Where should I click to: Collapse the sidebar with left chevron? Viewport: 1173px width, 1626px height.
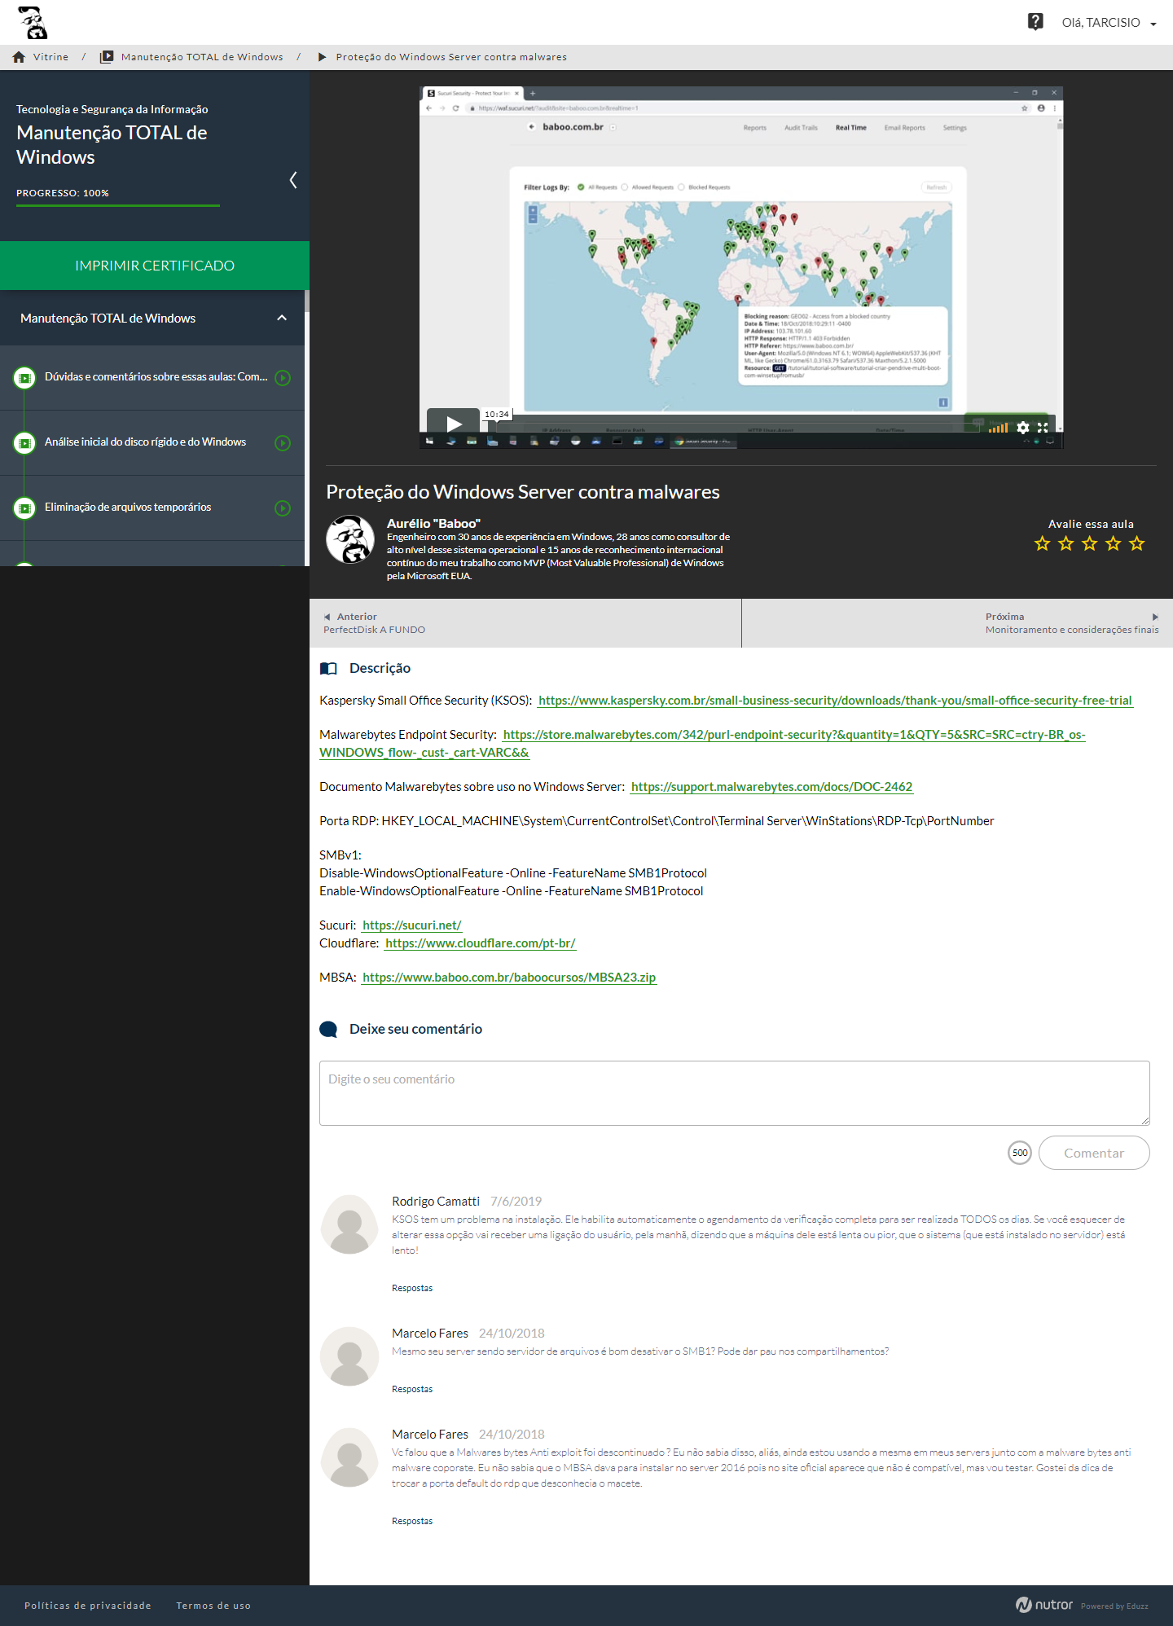[x=293, y=180]
